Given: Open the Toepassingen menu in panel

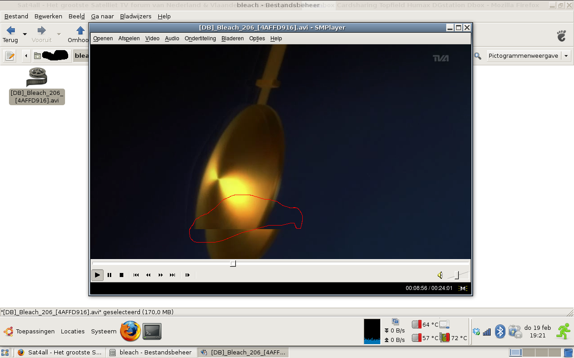Looking at the screenshot, I should (30, 332).
